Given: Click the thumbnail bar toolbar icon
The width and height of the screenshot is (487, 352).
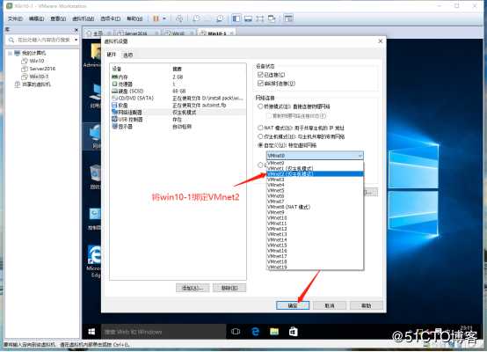Looking at the screenshot, I should pyautogui.click(x=248, y=18).
